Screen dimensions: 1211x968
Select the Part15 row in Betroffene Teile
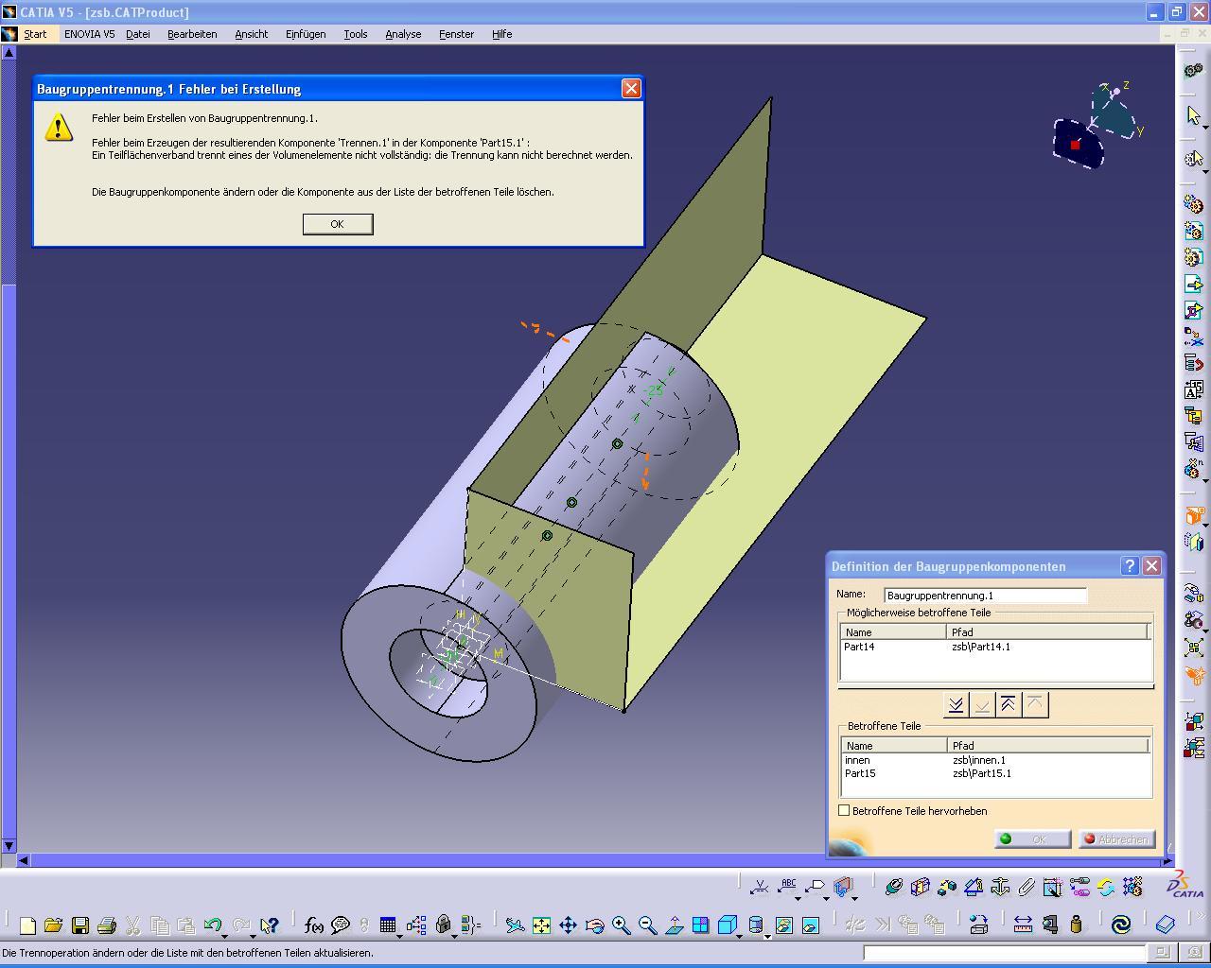[x=995, y=773]
